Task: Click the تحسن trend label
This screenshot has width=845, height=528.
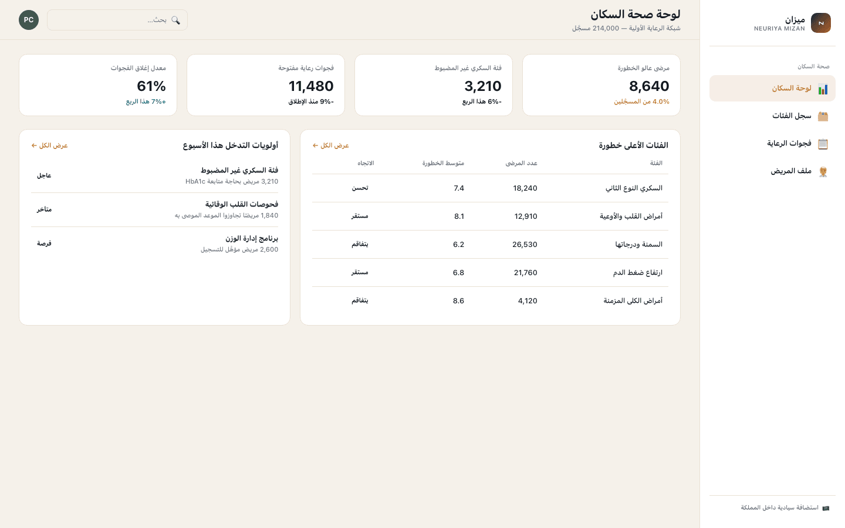Action: (360, 188)
